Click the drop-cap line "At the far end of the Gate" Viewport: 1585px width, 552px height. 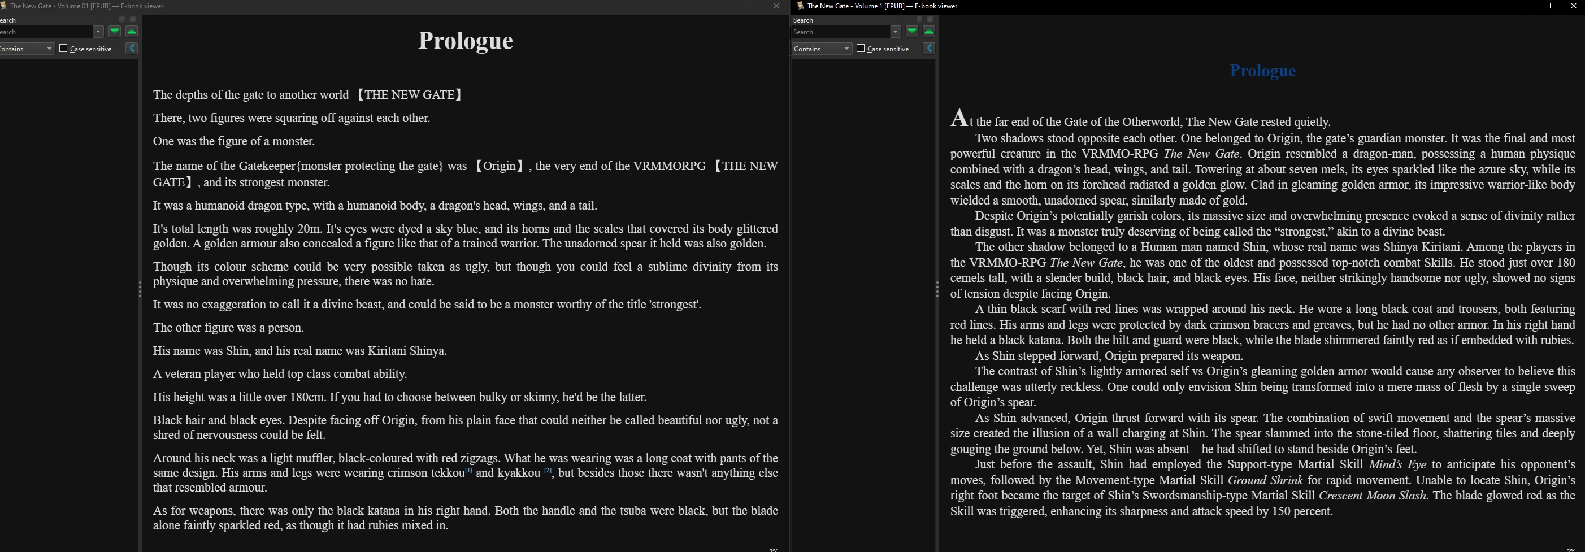coord(1141,120)
